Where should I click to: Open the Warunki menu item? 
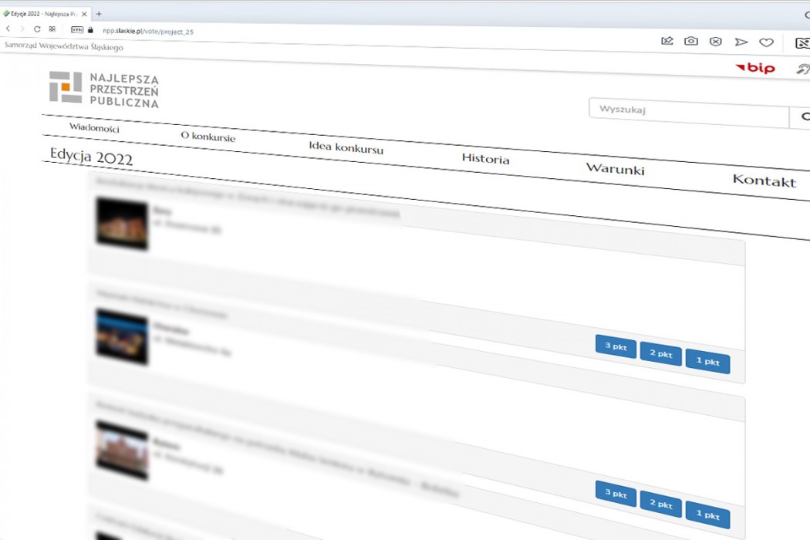point(616,168)
